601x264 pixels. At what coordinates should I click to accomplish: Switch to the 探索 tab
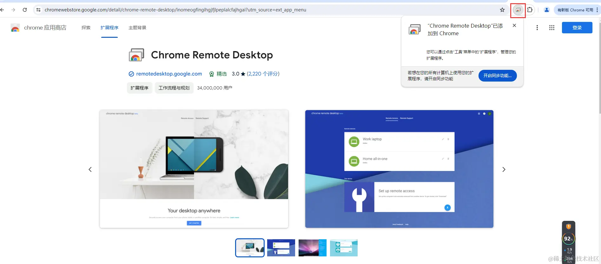(86, 28)
